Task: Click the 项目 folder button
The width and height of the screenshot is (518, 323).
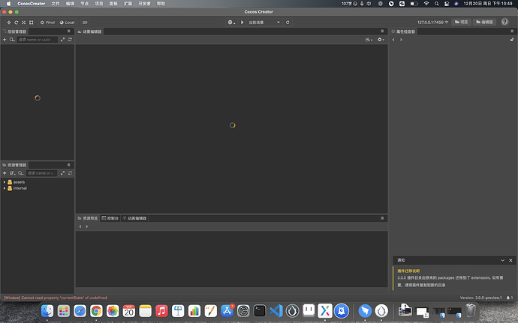Action: (461, 22)
